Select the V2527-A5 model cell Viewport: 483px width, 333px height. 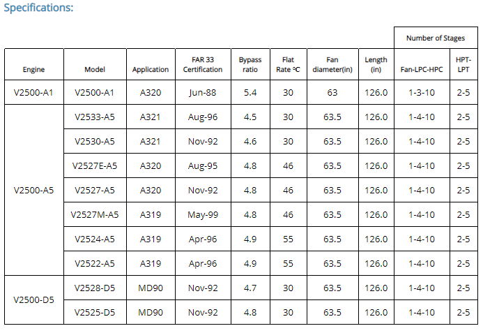coord(95,191)
